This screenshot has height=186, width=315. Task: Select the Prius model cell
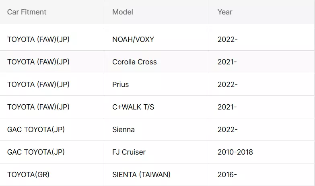tap(156, 85)
